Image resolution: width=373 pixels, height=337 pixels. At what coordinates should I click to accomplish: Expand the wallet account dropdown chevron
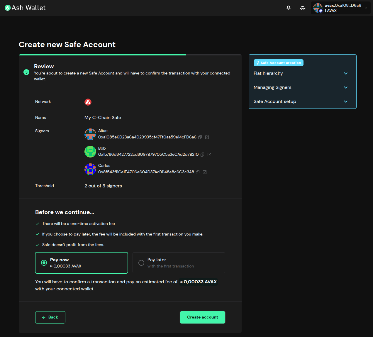coord(366,8)
